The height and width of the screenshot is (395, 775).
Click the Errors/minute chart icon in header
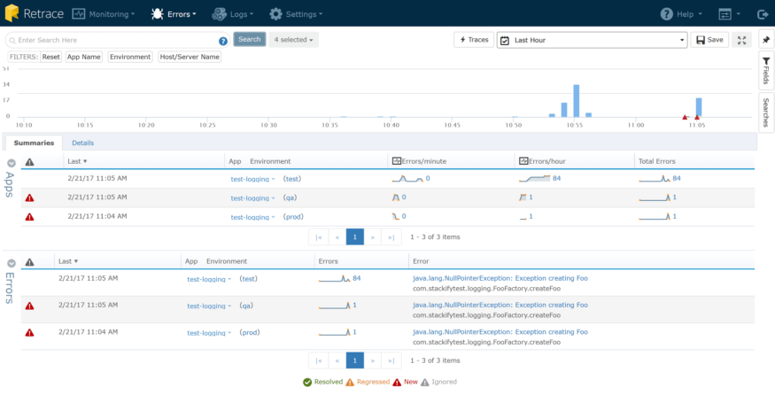pyautogui.click(x=396, y=161)
